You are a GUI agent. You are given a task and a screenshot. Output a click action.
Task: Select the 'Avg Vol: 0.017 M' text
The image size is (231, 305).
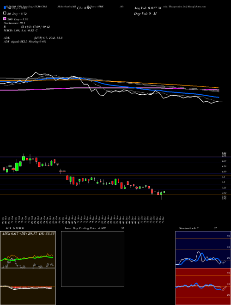coord(147,8)
